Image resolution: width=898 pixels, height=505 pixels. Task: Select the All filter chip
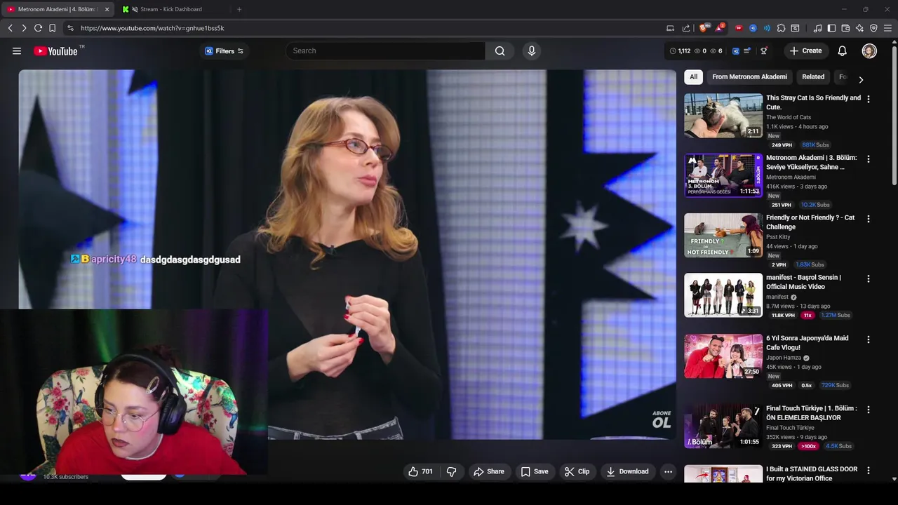point(693,77)
